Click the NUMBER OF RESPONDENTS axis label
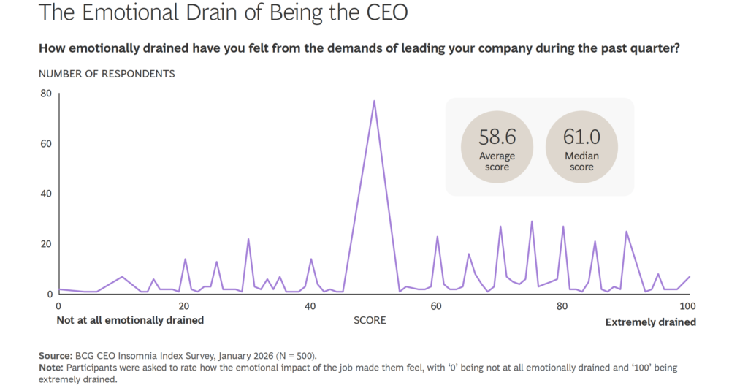 pyautogui.click(x=107, y=74)
